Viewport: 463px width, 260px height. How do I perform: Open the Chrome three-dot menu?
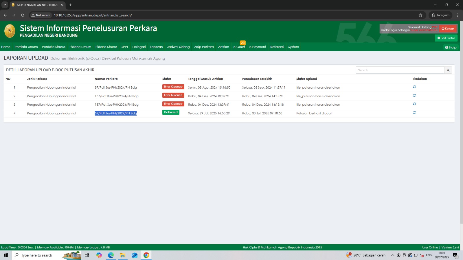coord(458,15)
